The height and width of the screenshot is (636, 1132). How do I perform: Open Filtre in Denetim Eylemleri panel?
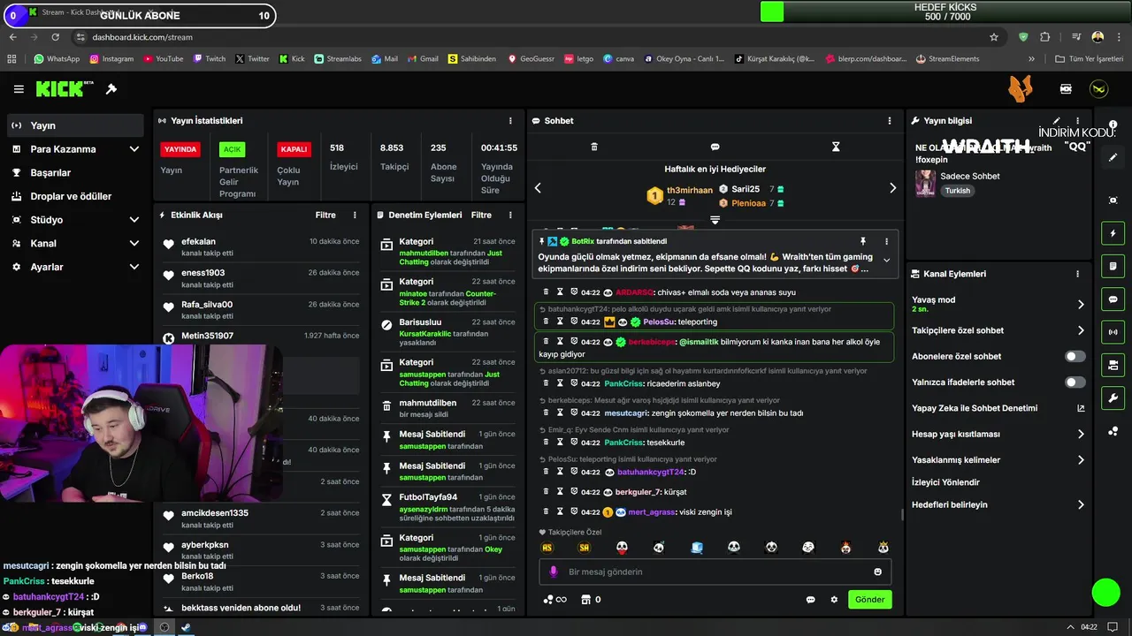click(481, 215)
